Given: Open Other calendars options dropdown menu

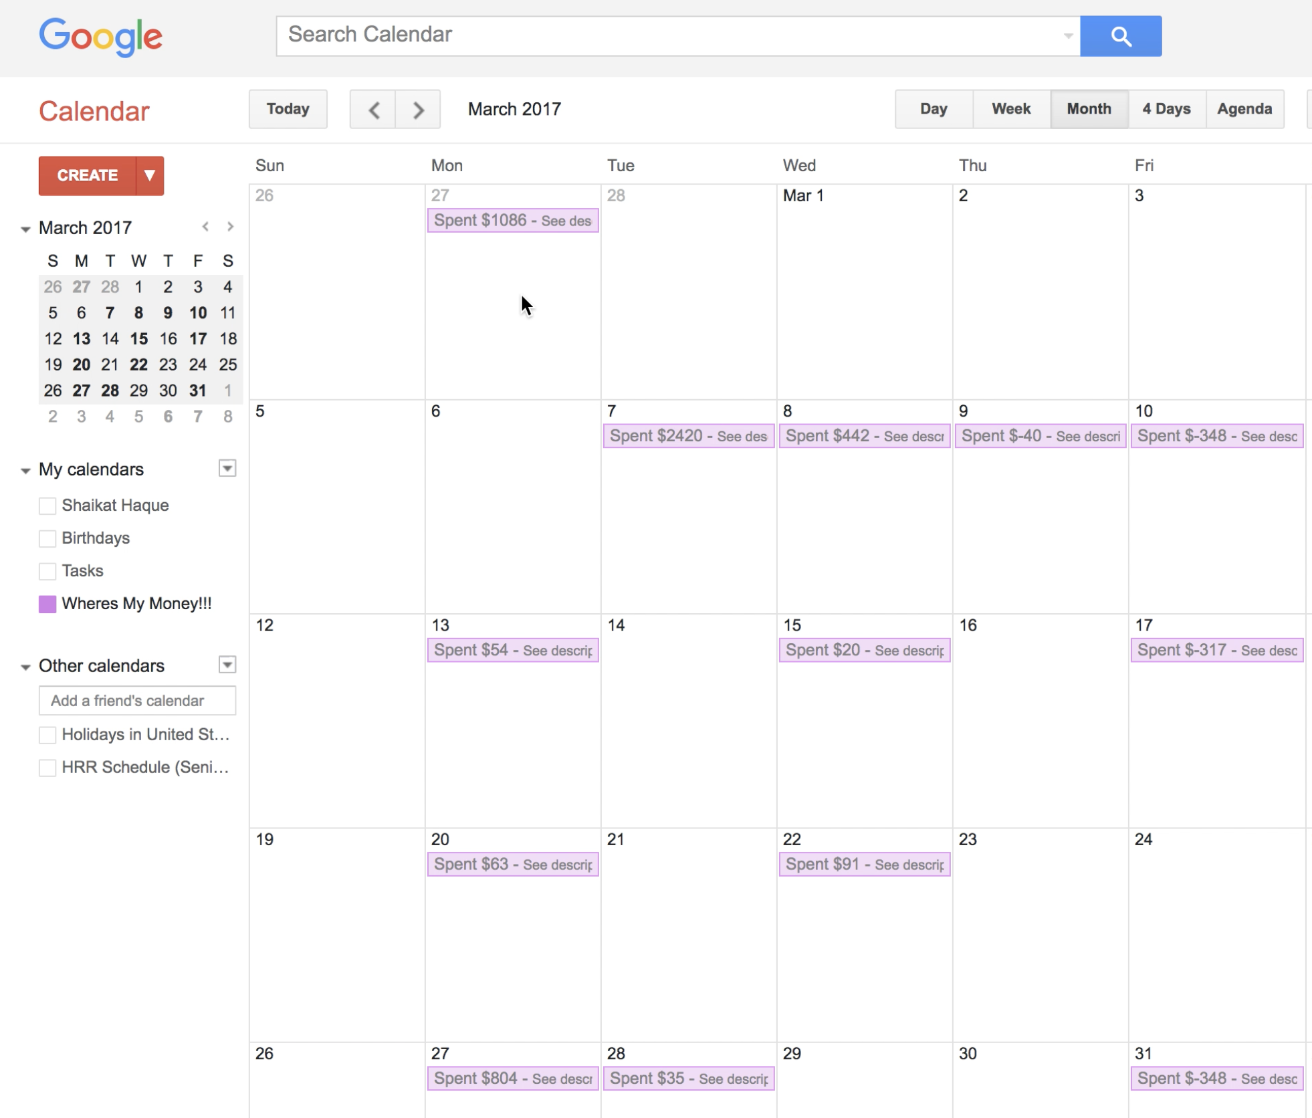Looking at the screenshot, I should click(227, 665).
